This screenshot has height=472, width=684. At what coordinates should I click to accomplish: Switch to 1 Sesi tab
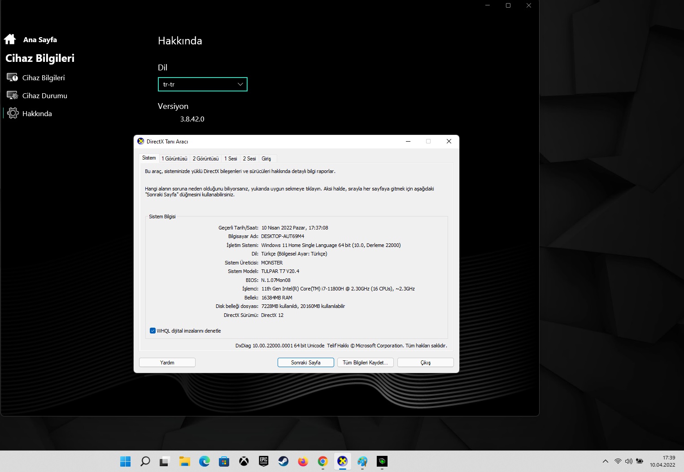tap(231, 159)
